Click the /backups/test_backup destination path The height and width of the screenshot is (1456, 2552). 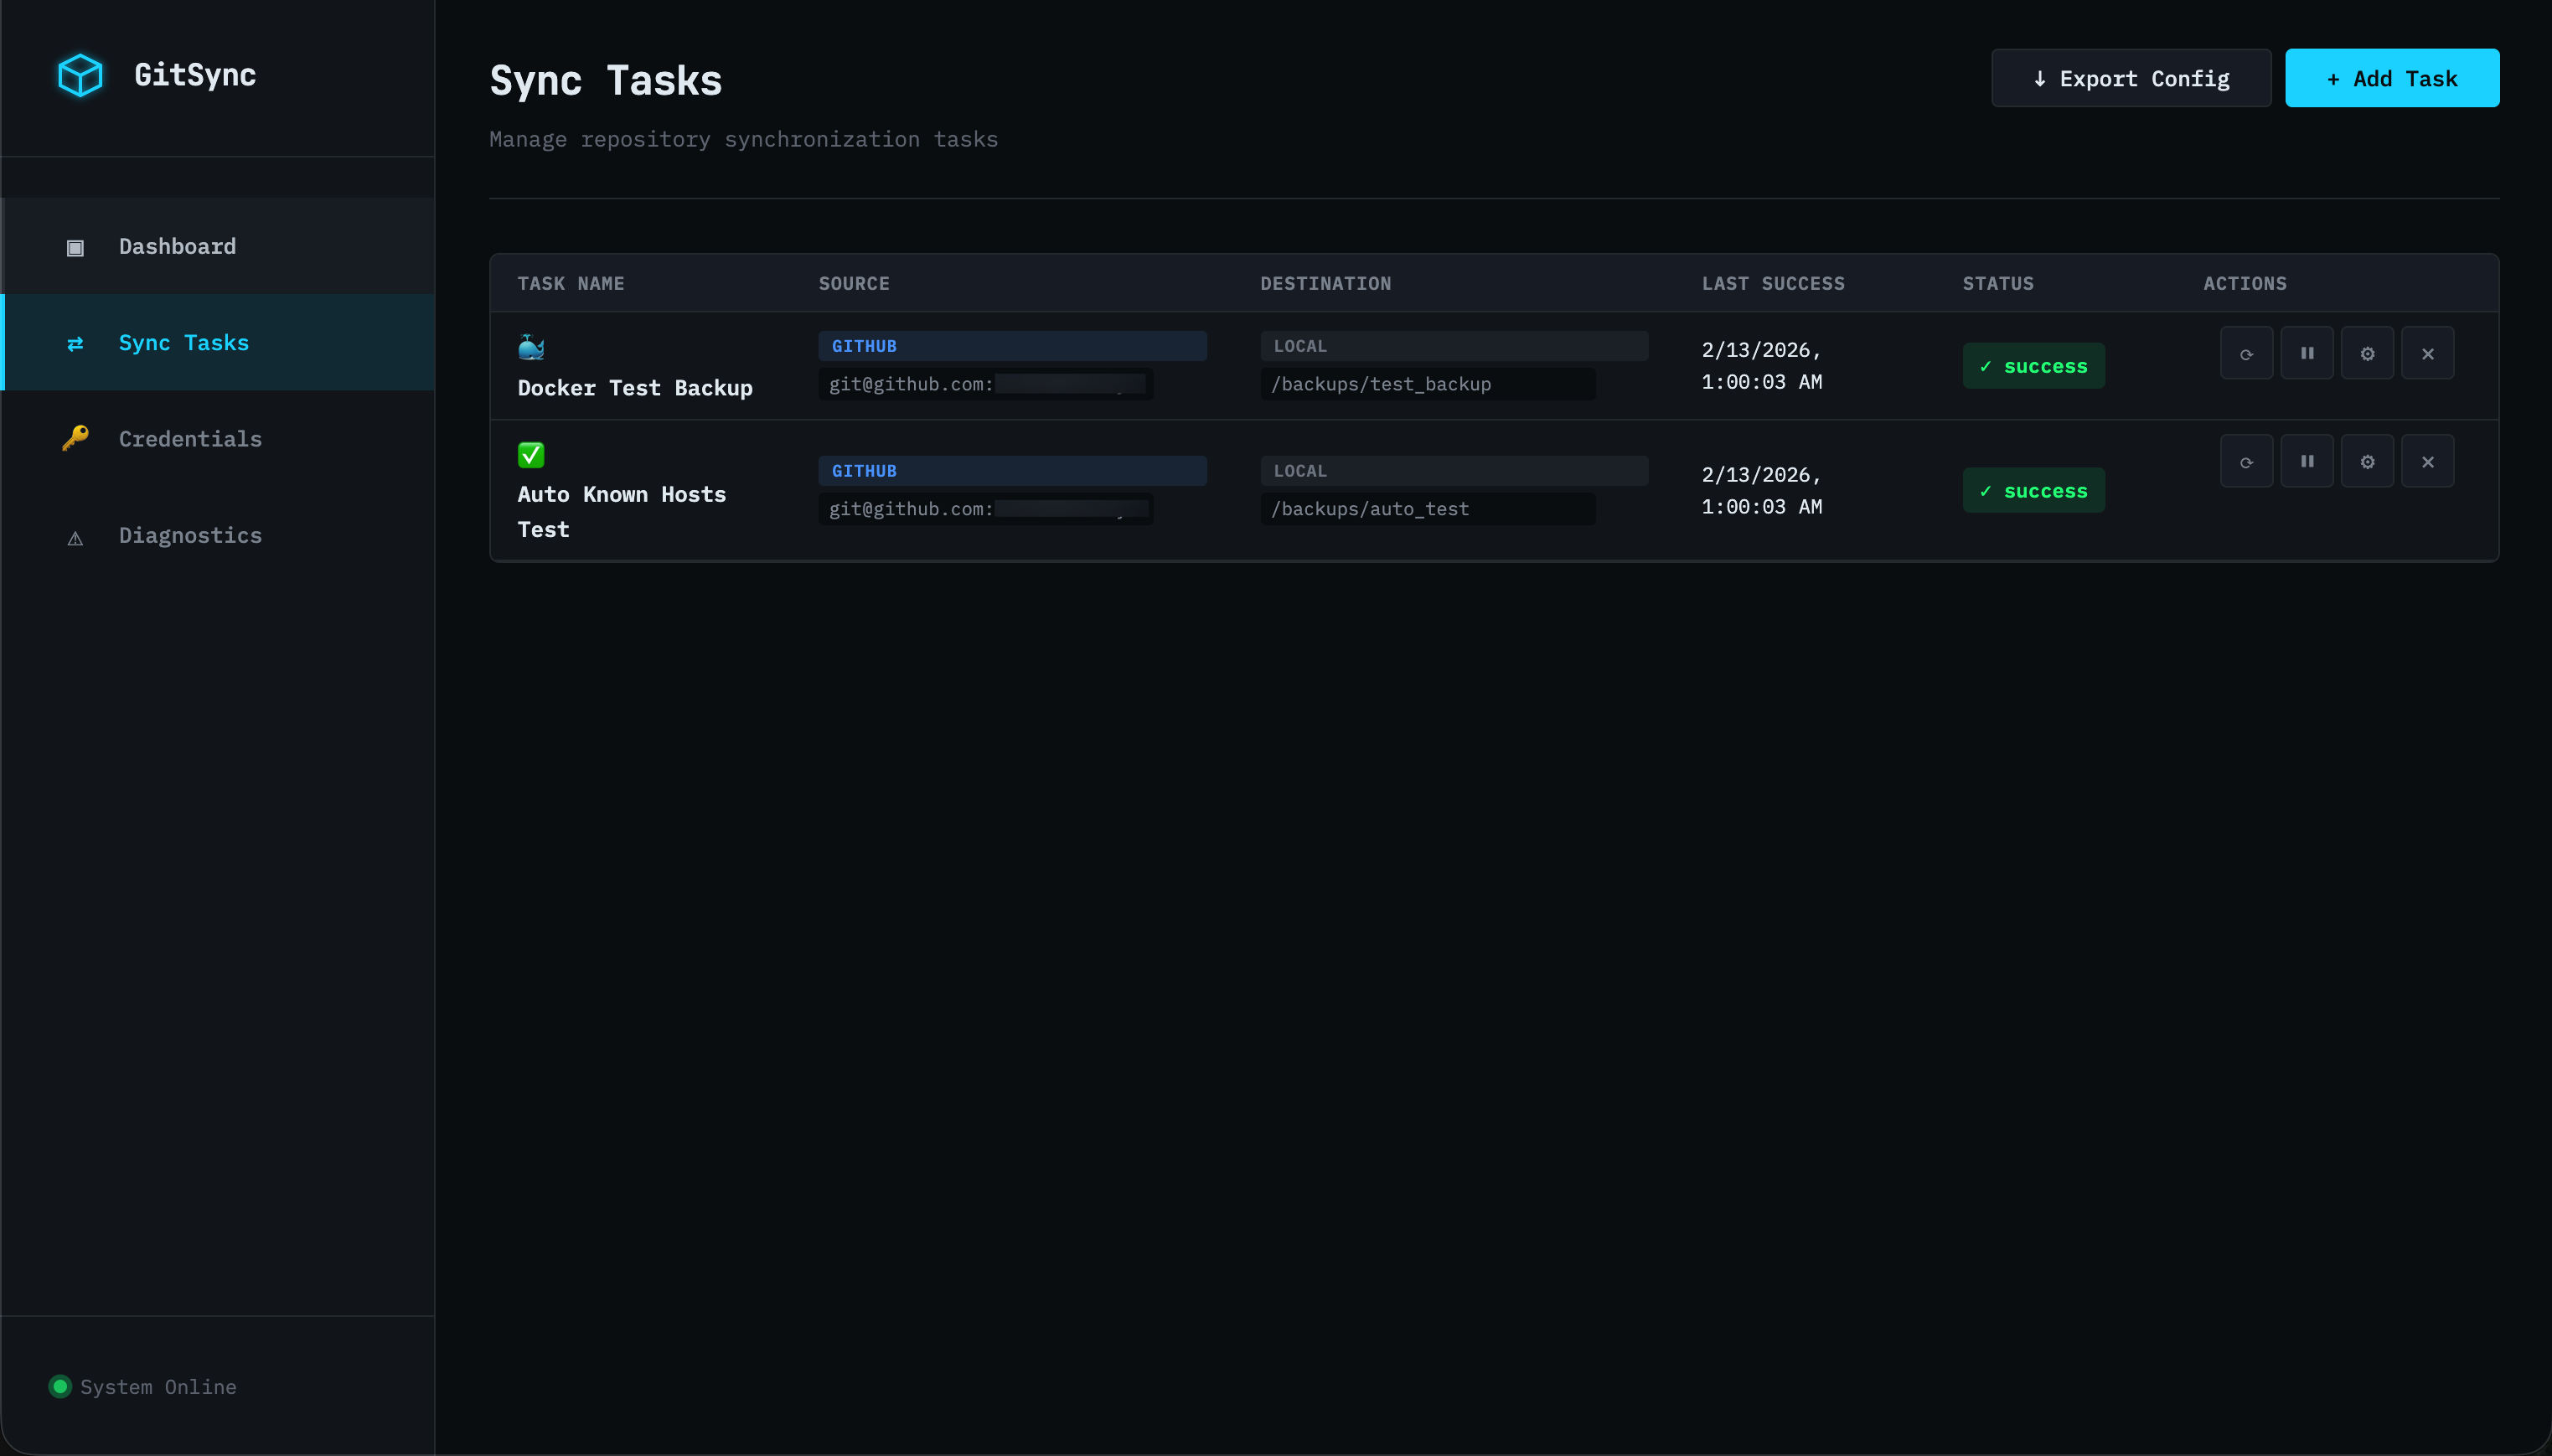click(1428, 384)
